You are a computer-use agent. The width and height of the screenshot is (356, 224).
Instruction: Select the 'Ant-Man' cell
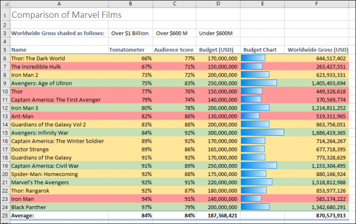point(59,116)
